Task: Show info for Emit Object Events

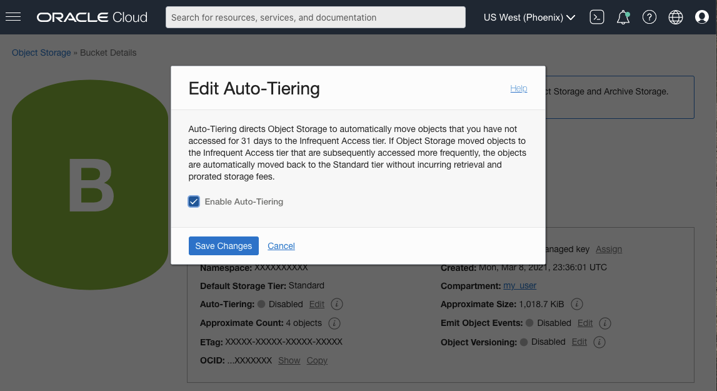Action: 604,323
